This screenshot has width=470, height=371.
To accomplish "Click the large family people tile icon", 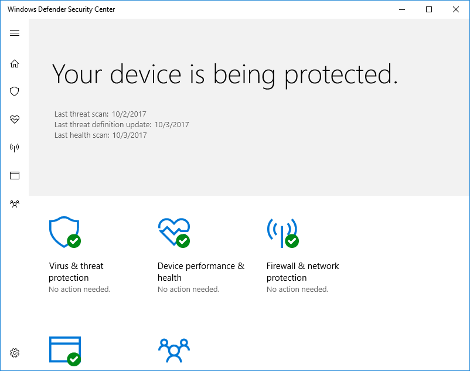I will tap(173, 351).
